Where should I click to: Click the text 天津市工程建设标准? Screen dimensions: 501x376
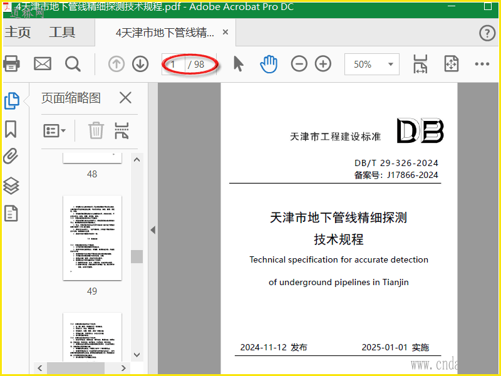(335, 137)
